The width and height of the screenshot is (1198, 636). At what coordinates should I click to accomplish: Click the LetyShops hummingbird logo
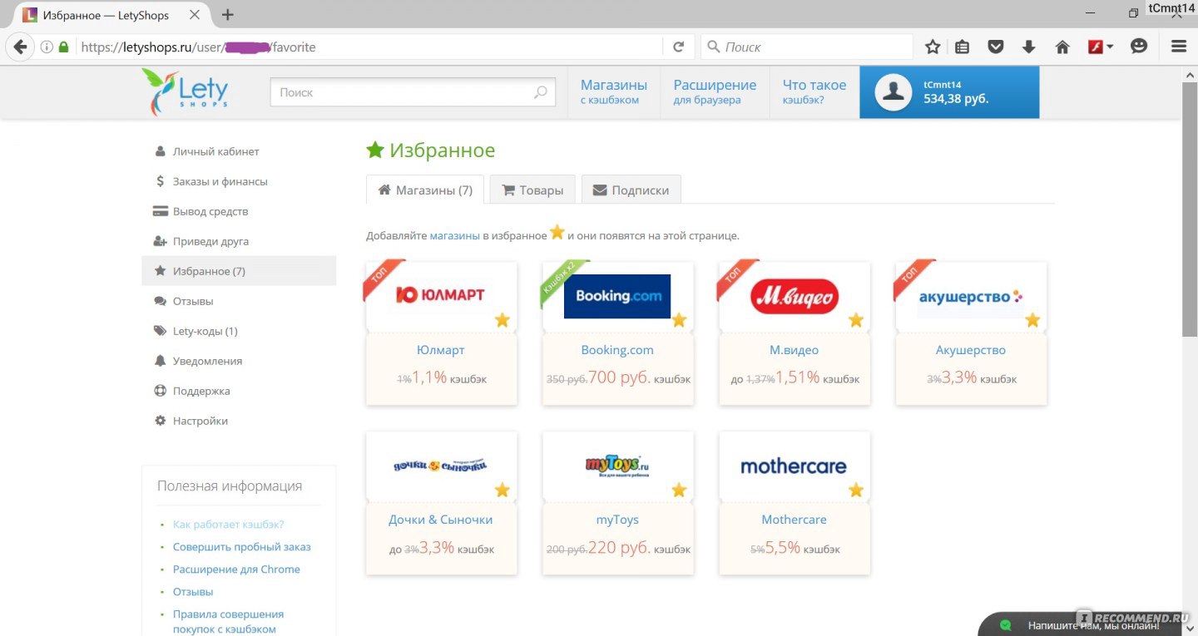[185, 91]
